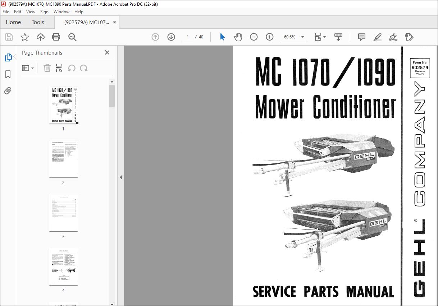The image size is (438, 306).
Task: Open the Read mode keyboard icon
Action: [338, 37]
